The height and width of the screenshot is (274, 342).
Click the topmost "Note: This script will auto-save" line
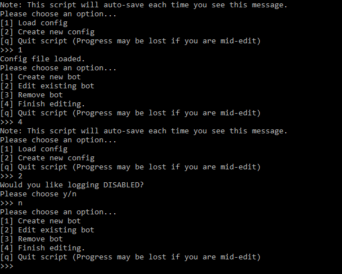point(143,5)
